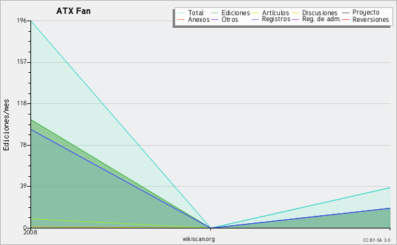This screenshot has height=245, width=397.
Task: Click the 2008 x-axis label
Action: 30,232
